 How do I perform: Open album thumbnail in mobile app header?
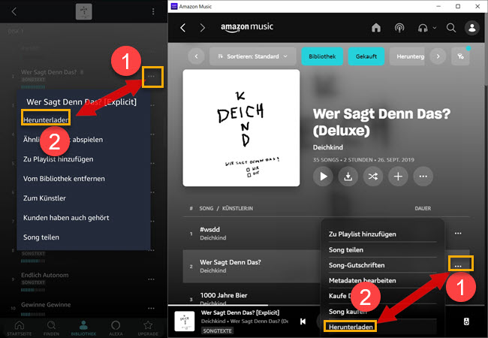click(x=84, y=11)
